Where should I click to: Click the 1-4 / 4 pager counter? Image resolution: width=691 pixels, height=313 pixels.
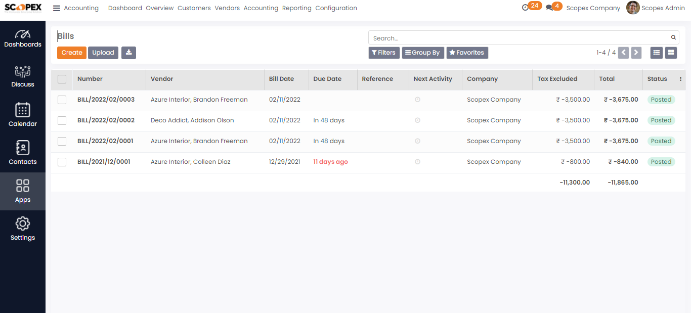(x=606, y=53)
